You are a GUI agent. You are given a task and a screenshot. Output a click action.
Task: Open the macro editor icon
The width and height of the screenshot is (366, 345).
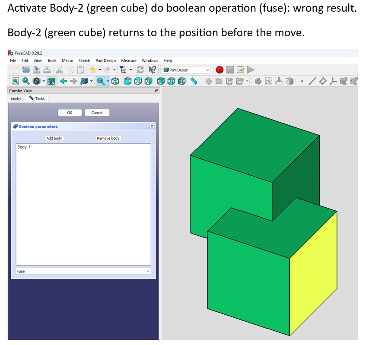tap(240, 70)
